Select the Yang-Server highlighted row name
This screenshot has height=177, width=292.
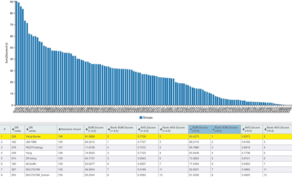point(33,137)
